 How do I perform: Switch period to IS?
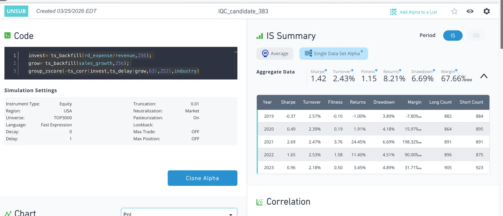click(453, 35)
